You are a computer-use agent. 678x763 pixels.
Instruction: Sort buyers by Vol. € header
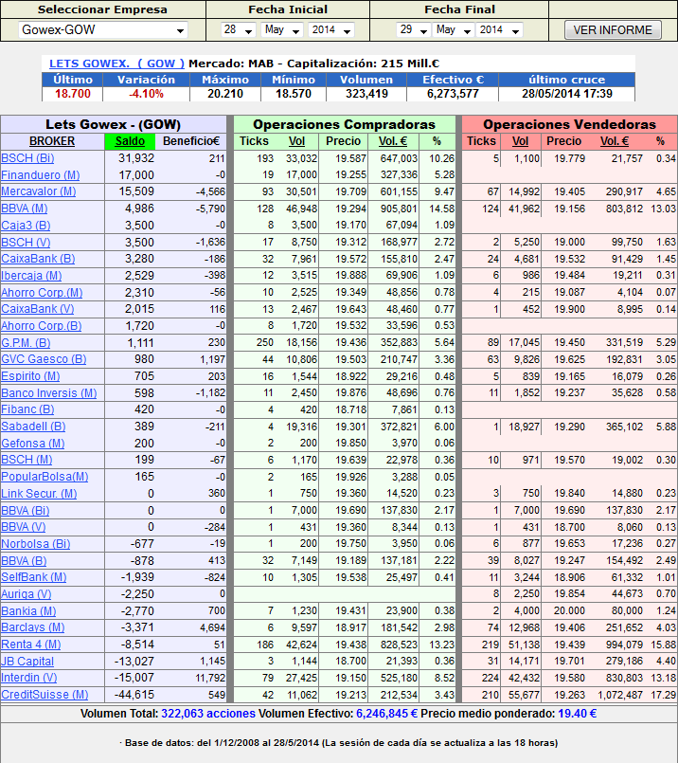point(393,141)
